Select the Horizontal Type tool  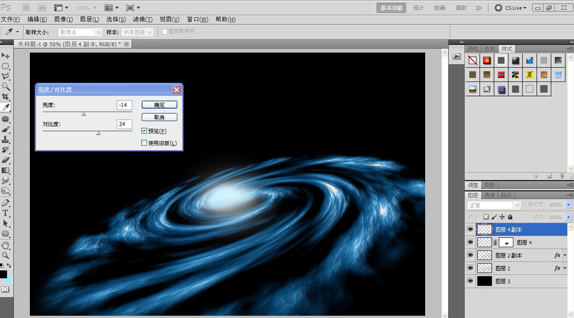coord(6,213)
